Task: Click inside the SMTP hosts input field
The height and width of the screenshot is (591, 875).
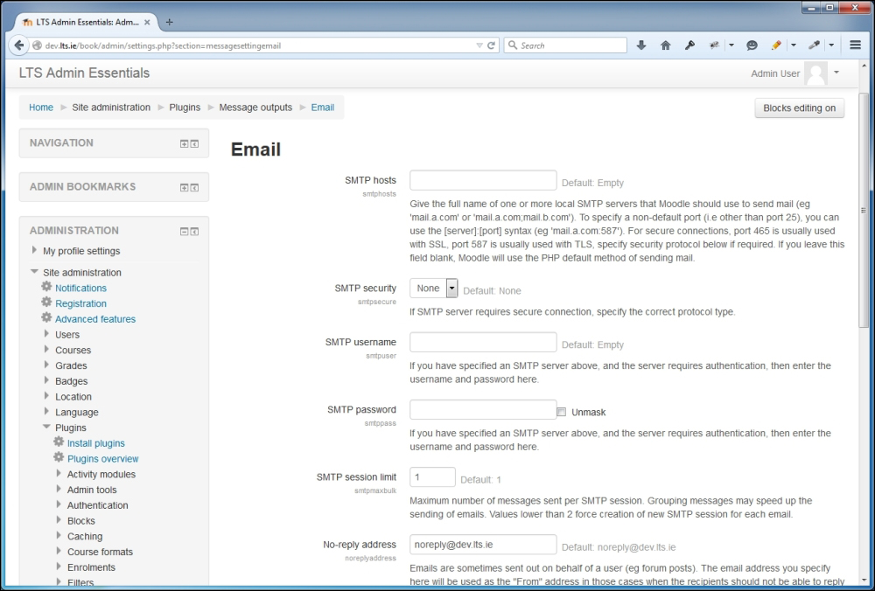Action: point(483,179)
